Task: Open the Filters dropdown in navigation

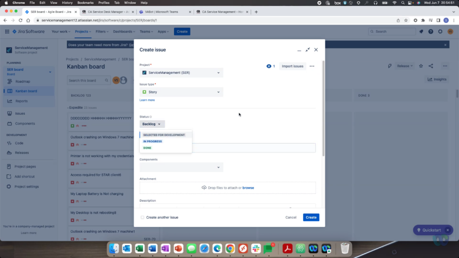Action: coord(102,32)
